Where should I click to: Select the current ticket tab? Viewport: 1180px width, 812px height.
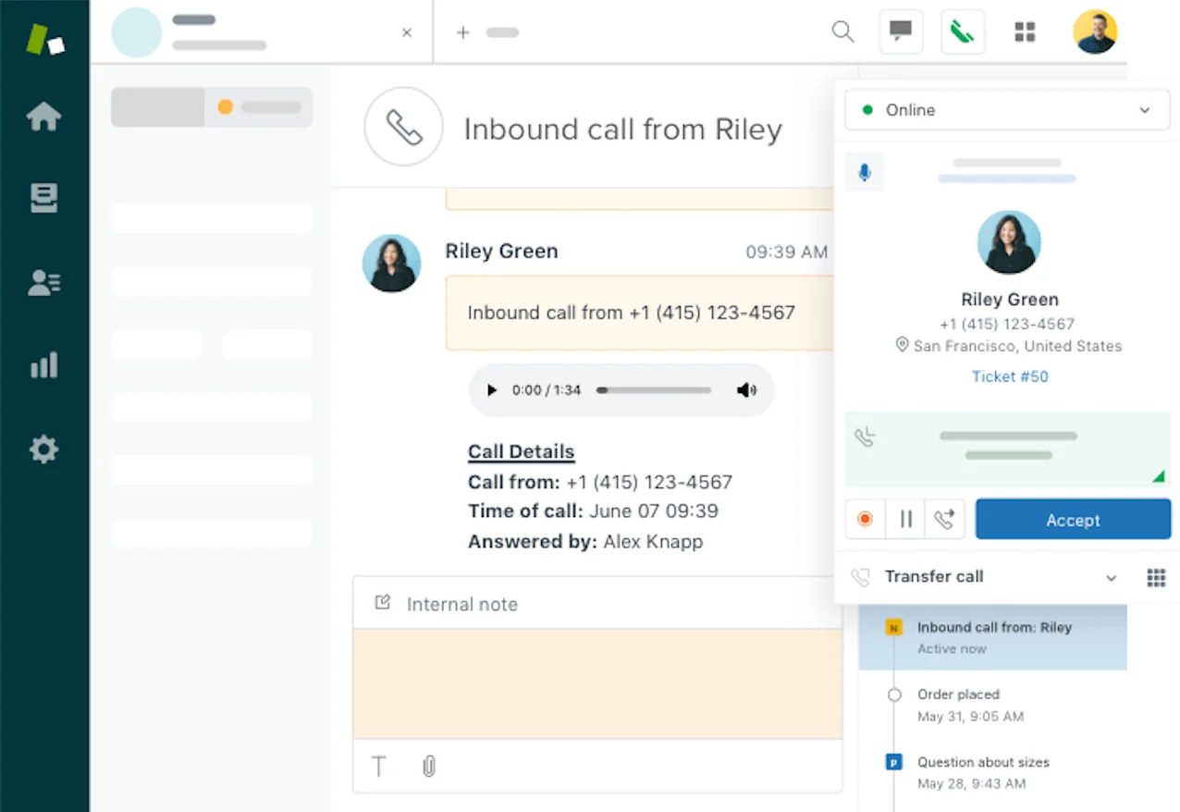coord(262,32)
